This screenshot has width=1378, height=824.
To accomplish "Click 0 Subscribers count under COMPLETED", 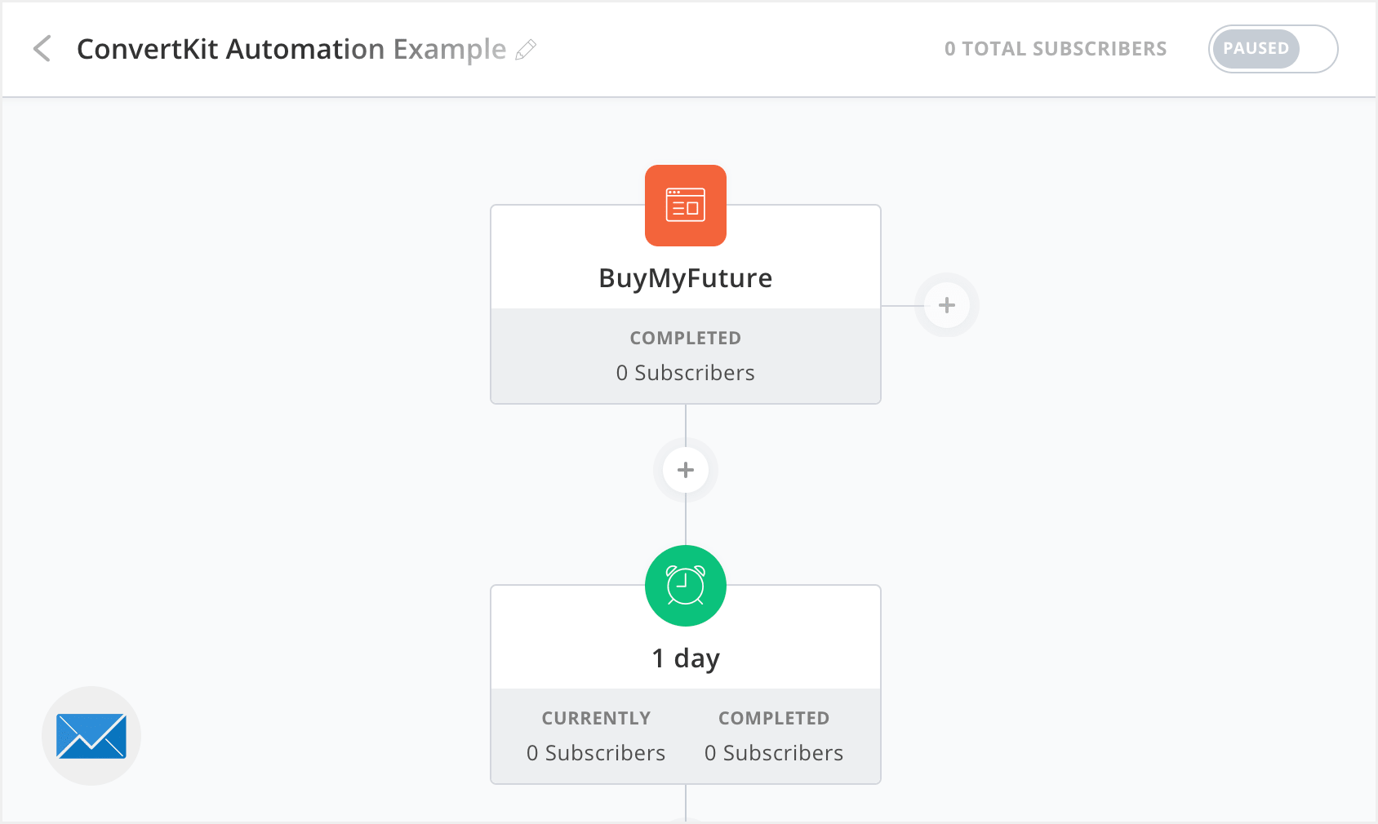I will (x=685, y=373).
